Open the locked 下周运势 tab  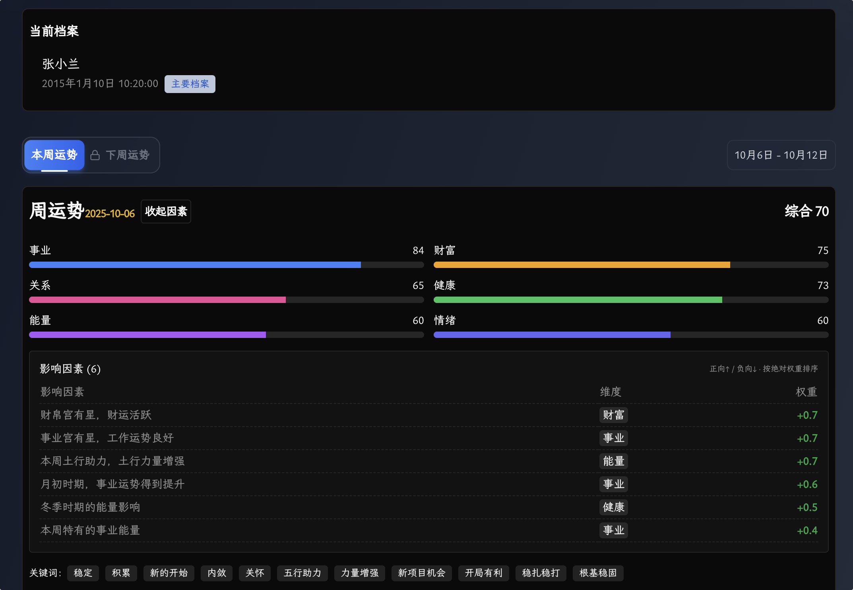pos(127,155)
